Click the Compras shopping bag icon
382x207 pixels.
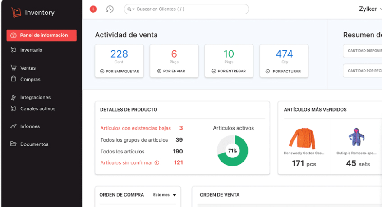click(x=14, y=79)
